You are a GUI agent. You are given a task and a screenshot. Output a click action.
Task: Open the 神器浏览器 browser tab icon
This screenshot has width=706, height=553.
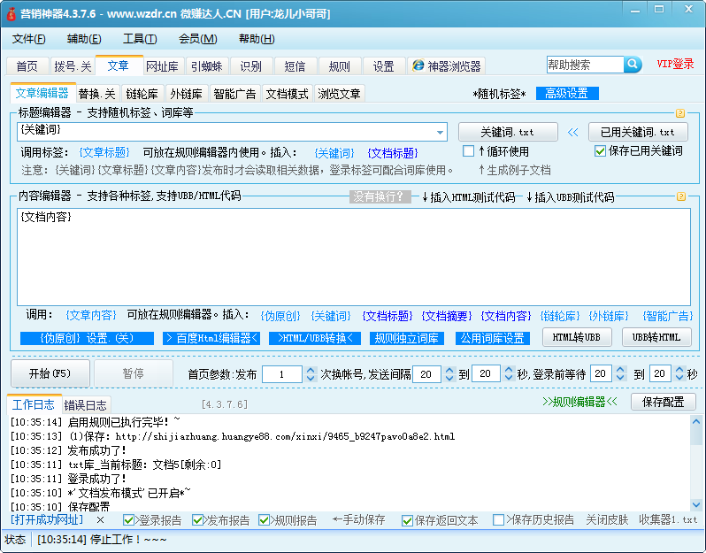pyautogui.click(x=418, y=65)
